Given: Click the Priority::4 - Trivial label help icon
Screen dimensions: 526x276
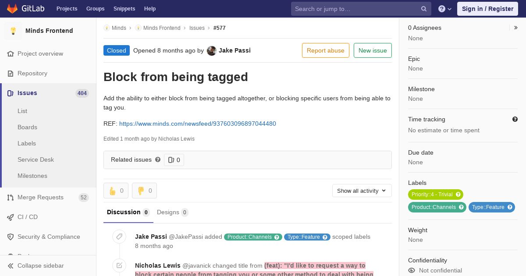Looking at the screenshot, I should pos(458,195).
